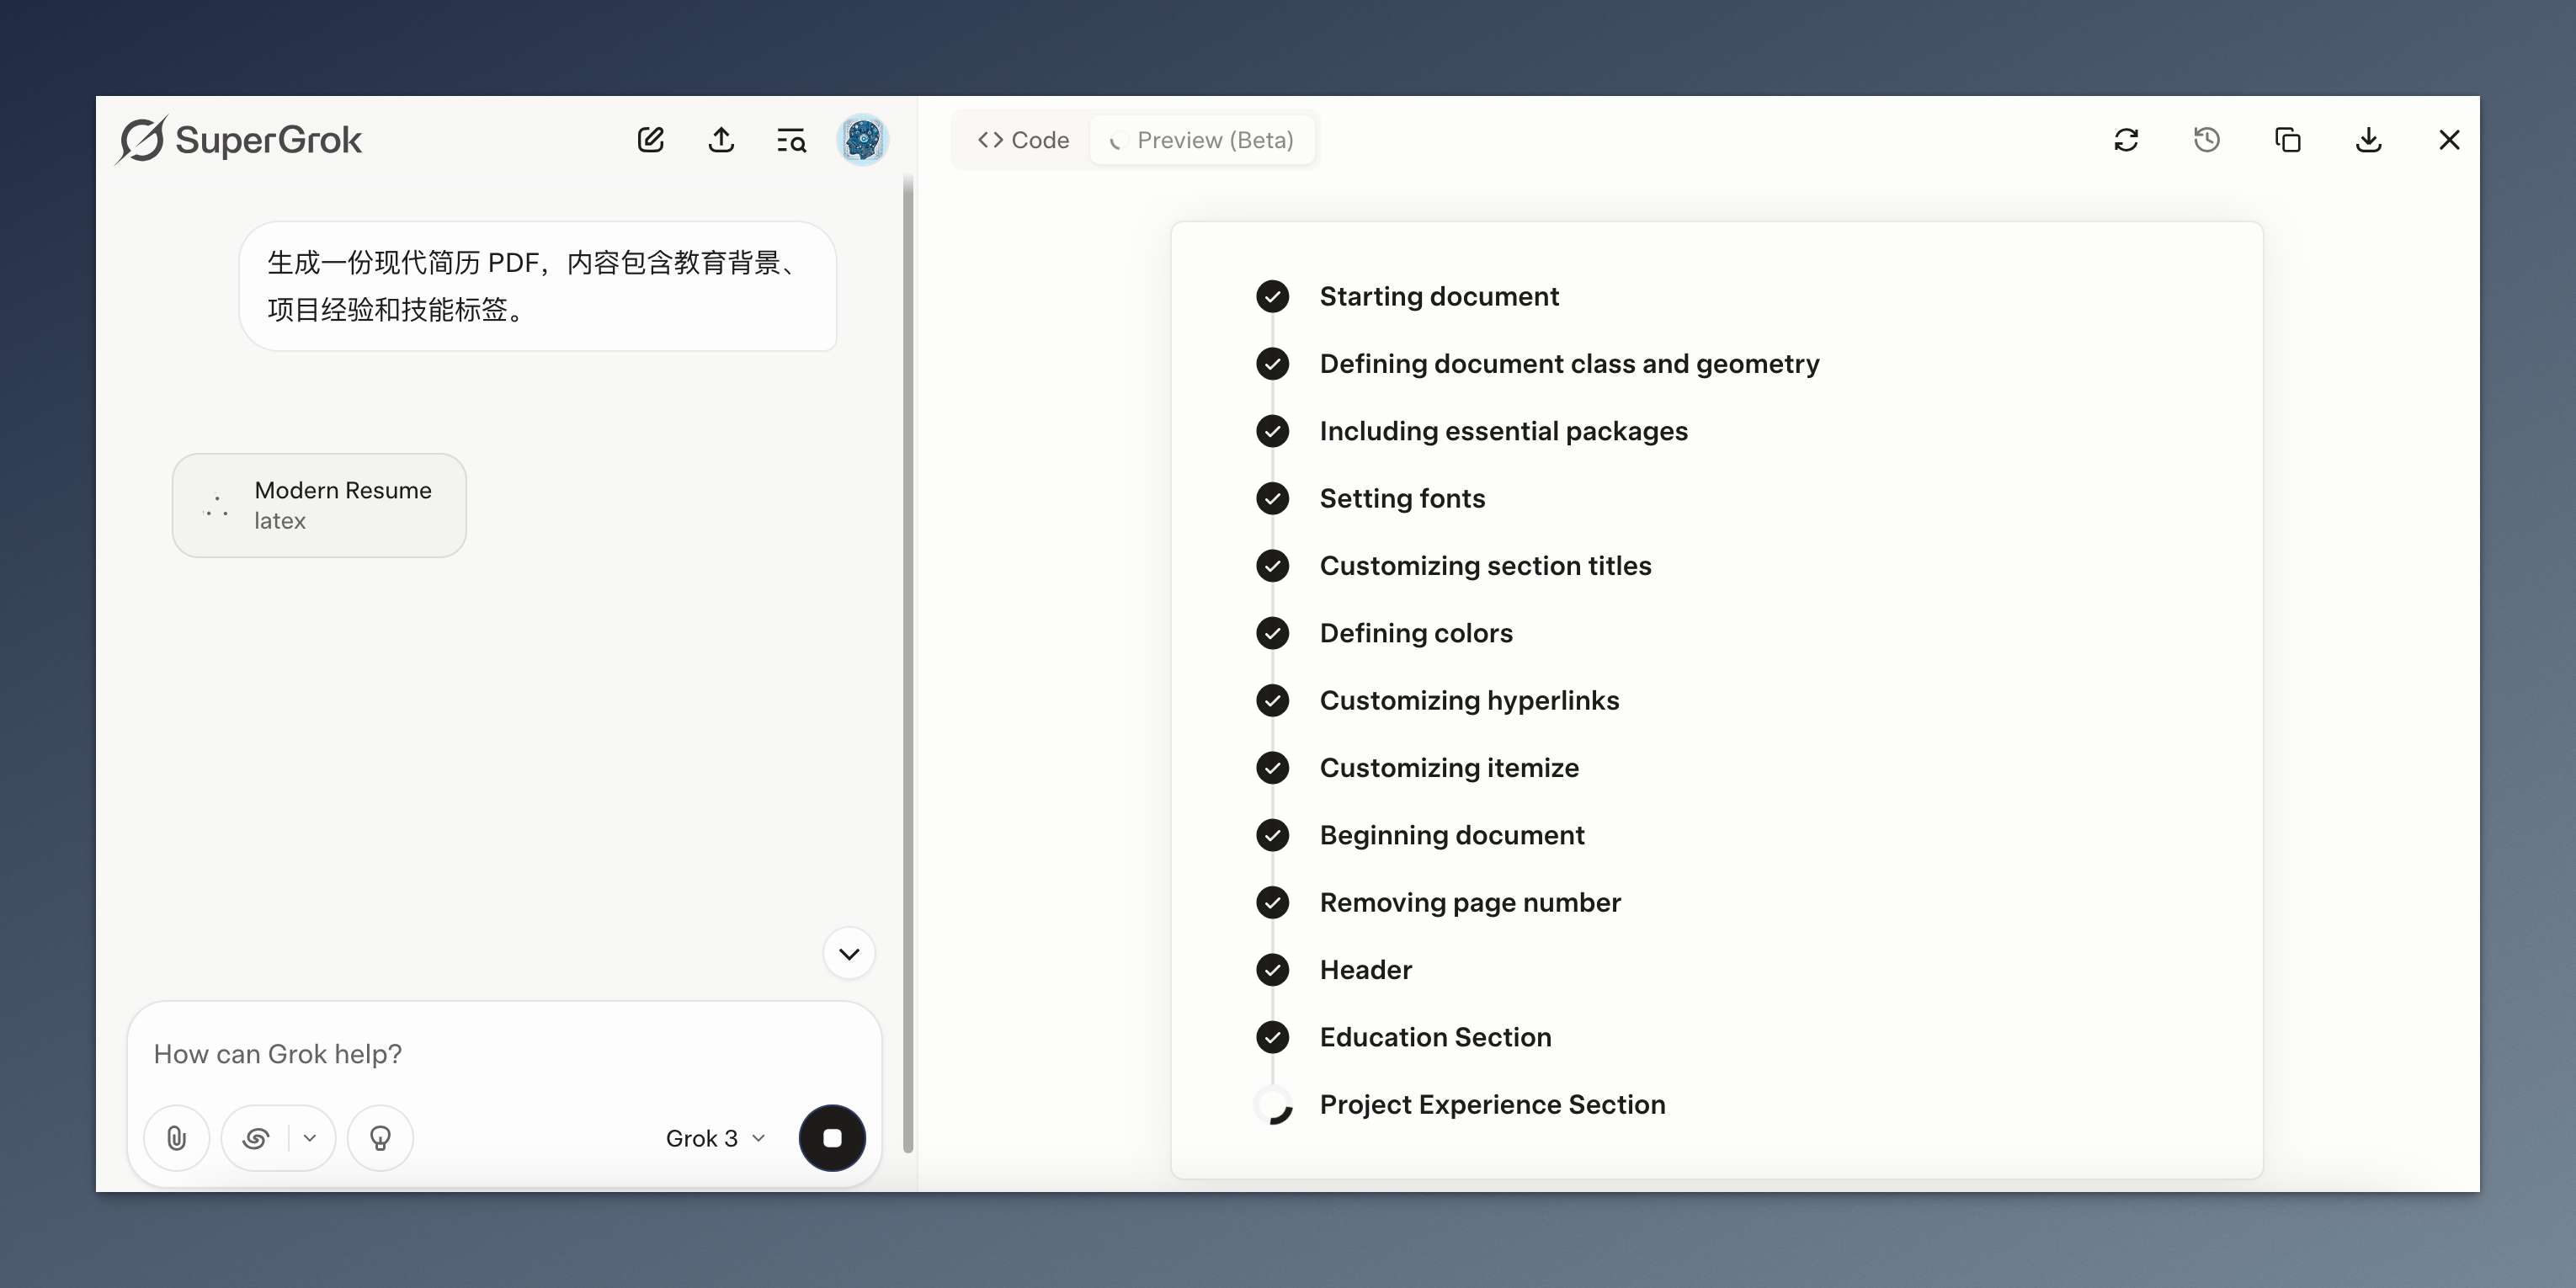
Task: Focus the 'How can Grok help?' input
Action: tap(500, 1054)
